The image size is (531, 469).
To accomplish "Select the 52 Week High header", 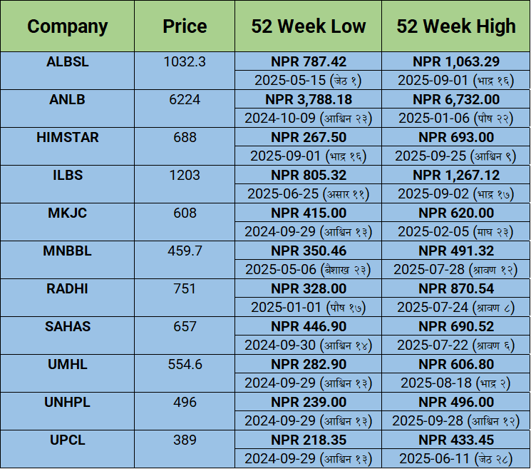I will click(x=456, y=27).
